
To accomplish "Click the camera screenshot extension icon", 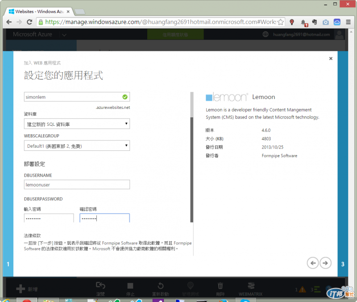I will [x=326, y=22].
